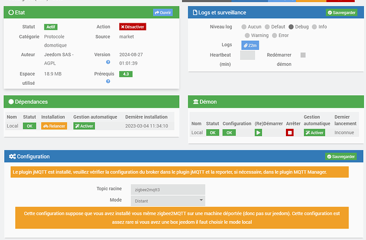Stop the daemon with red stop icon
The image size is (366, 240).
pos(290,132)
